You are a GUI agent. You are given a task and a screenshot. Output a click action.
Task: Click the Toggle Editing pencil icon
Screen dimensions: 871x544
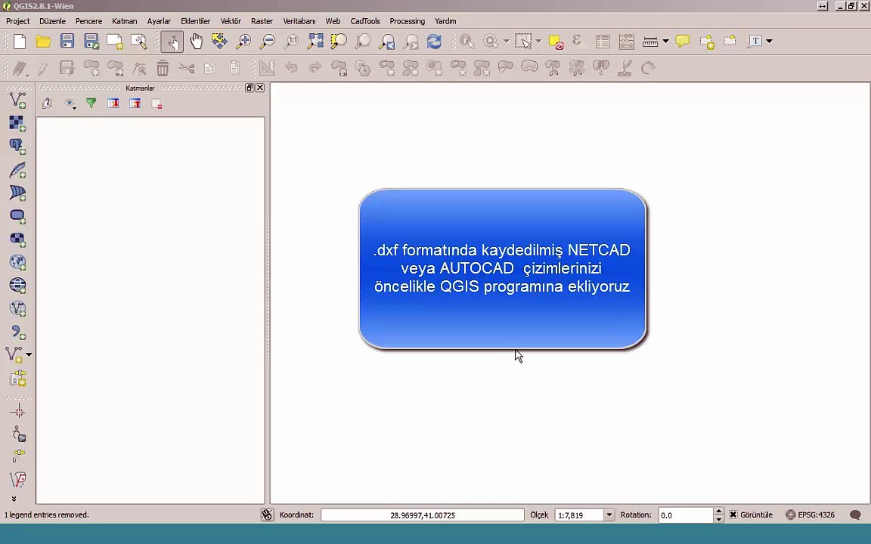43,68
